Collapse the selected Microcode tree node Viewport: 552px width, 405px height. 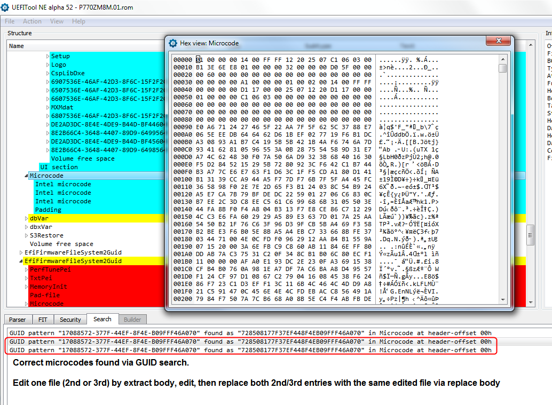[x=26, y=176]
